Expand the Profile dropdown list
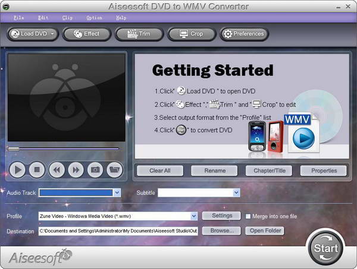Screen dimensions: 357x269 tap(194, 216)
